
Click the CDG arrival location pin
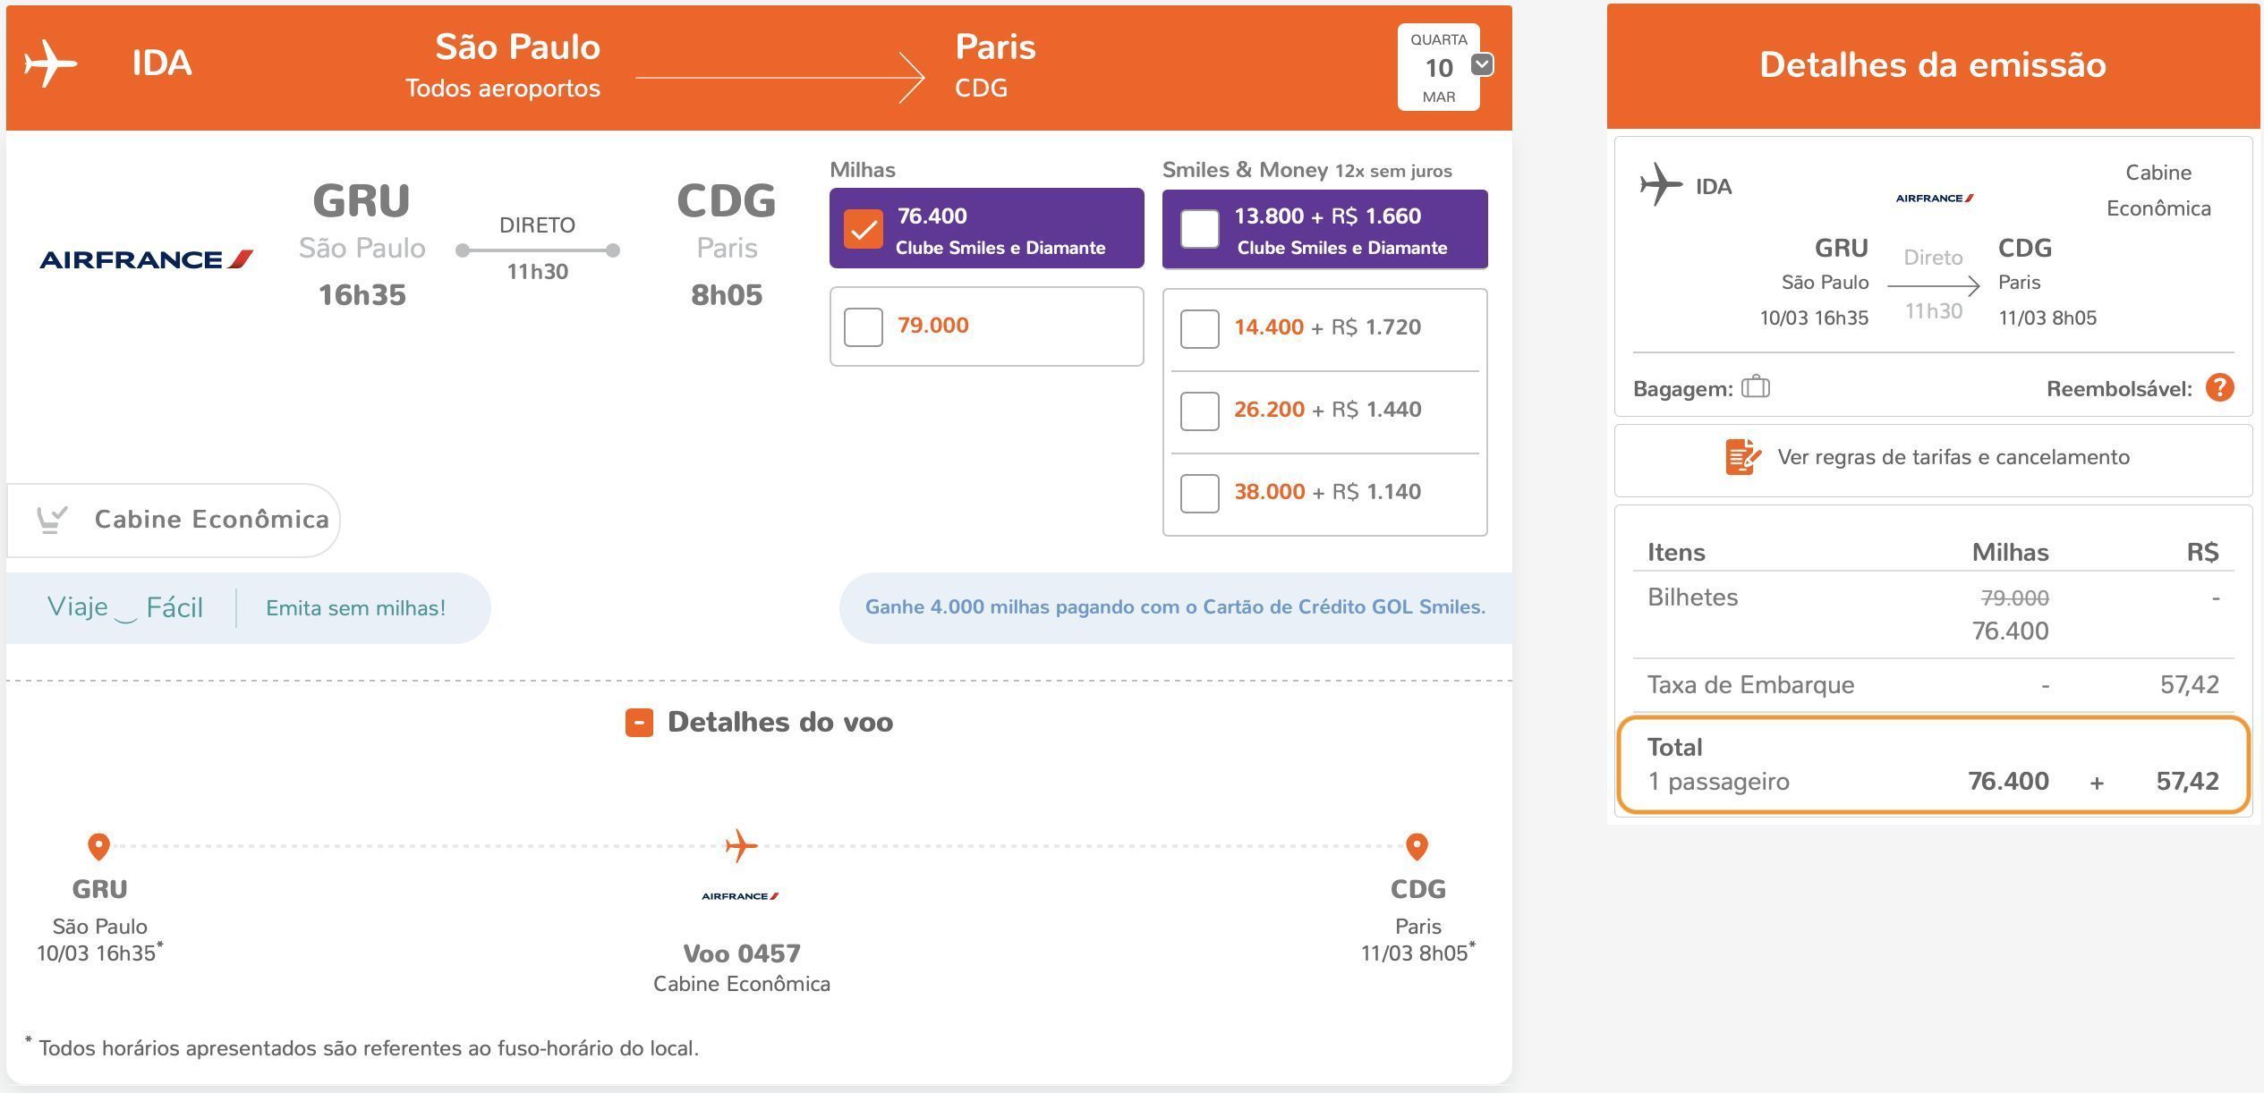(x=1417, y=846)
